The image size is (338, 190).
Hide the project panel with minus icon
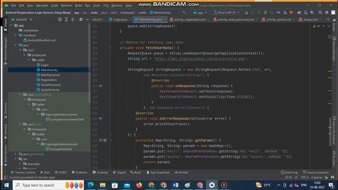[x=87, y=20]
